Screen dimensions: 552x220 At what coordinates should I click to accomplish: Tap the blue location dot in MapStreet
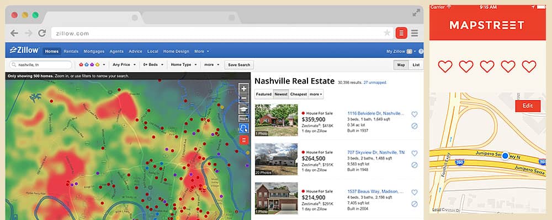[505, 156]
